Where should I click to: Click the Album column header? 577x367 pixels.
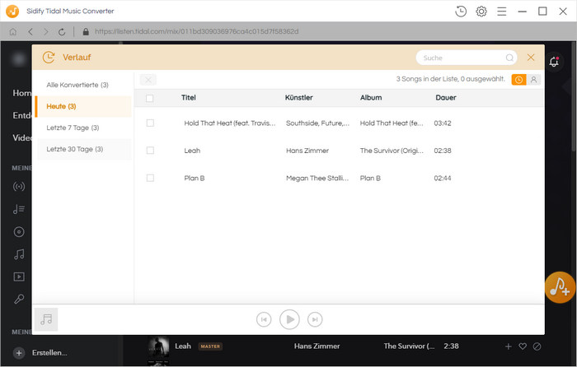click(371, 97)
